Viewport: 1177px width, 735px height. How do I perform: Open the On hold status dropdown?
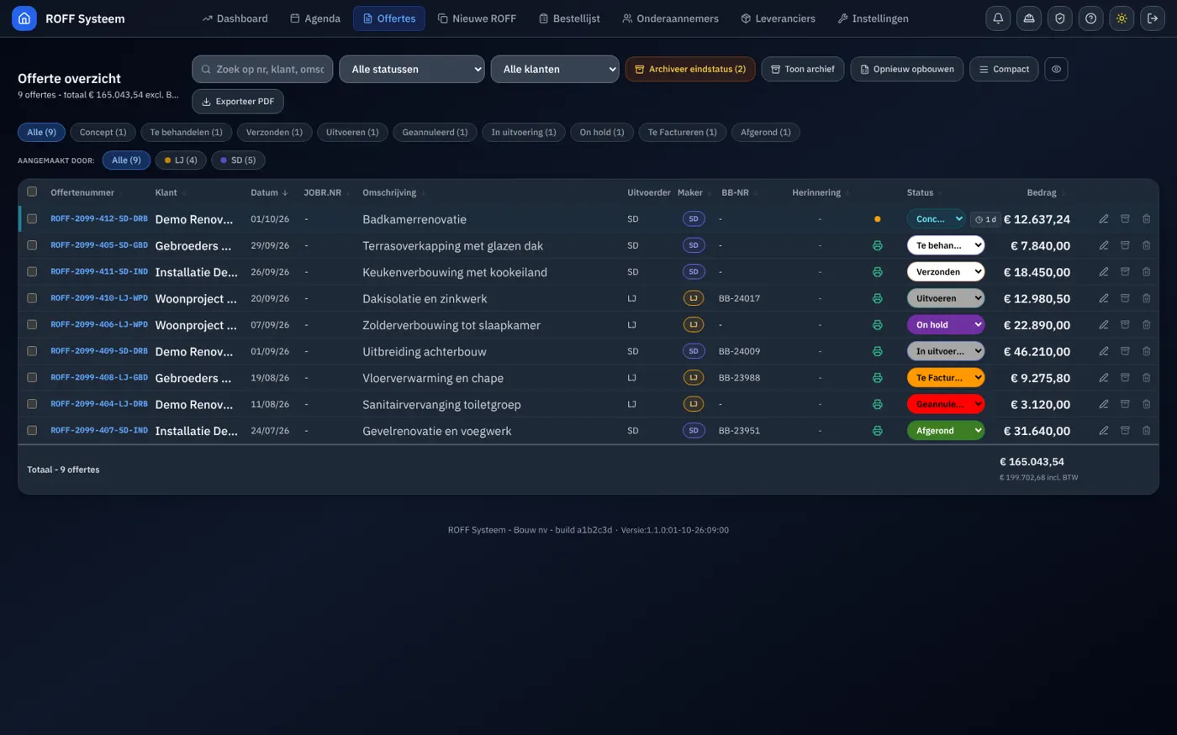[945, 325]
